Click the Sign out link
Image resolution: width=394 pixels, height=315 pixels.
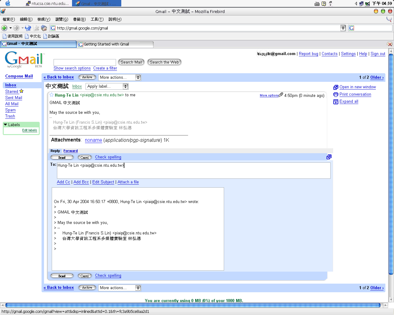click(378, 54)
